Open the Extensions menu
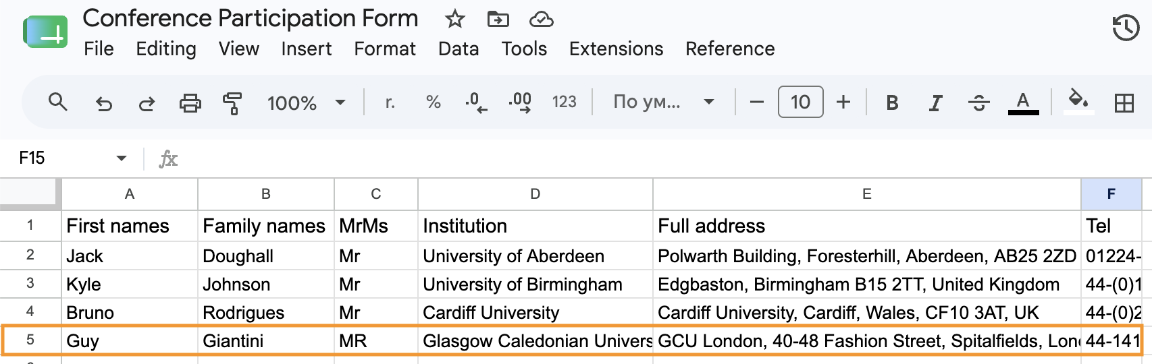Image resolution: width=1152 pixels, height=364 pixels. click(616, 49)
